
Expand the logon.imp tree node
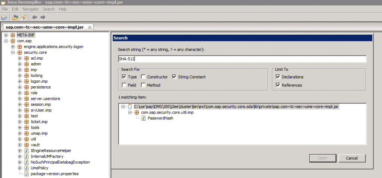click(x=20, y=81)
